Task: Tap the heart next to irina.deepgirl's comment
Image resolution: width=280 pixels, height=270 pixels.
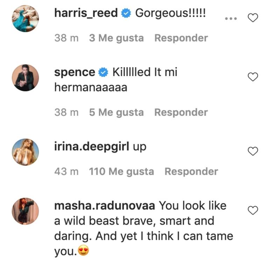Action: [x=253, y=151]
